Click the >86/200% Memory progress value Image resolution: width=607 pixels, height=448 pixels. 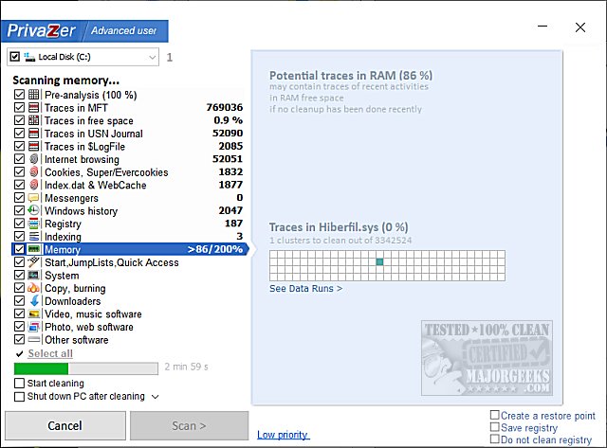tap(215, 249)
